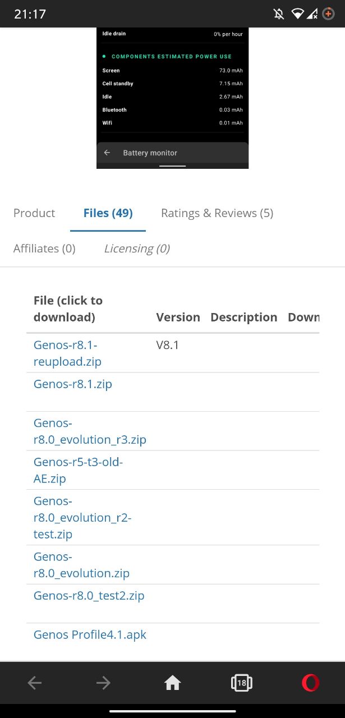Tap the browser forward arrow
This screenshot has height=718, width=345.
click(x=103, y=683)
